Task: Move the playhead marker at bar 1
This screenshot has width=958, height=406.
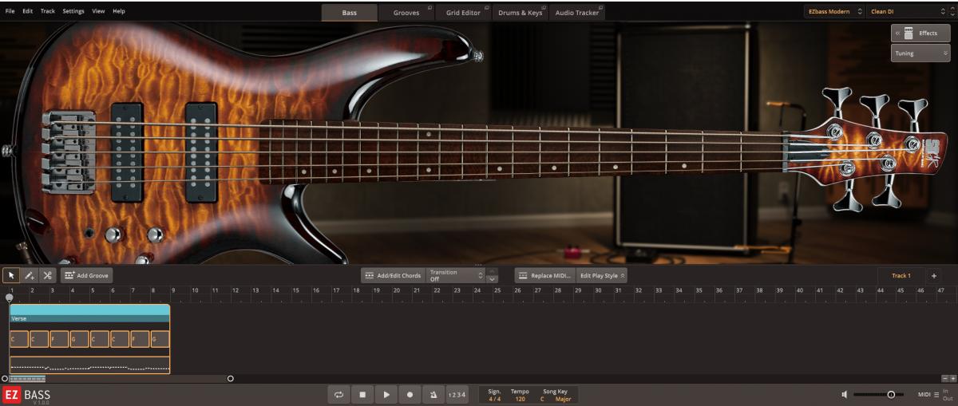Action: pyautogui.click(x=10, y=298)
